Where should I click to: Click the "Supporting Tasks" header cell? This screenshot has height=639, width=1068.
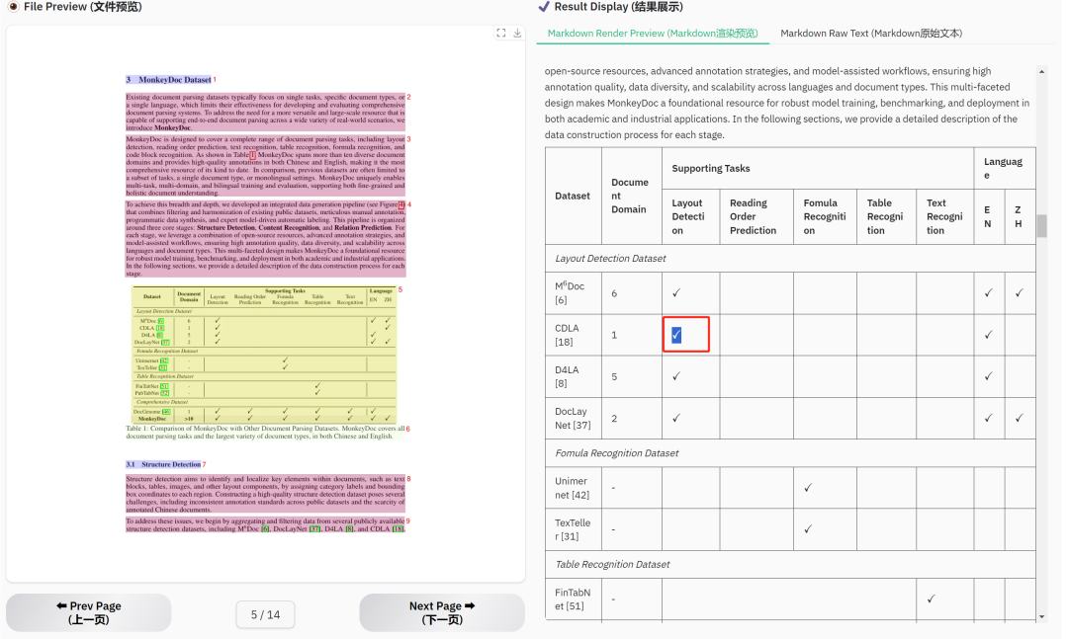coord(818,168)
